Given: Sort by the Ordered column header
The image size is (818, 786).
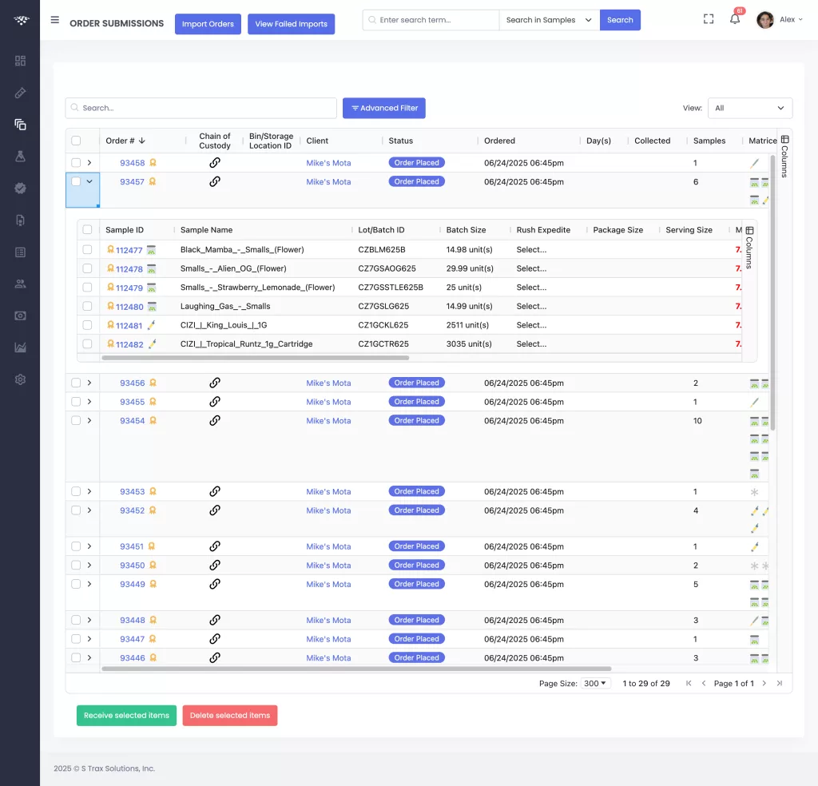Looking at the screenshot, I should [x=499, y=141].
